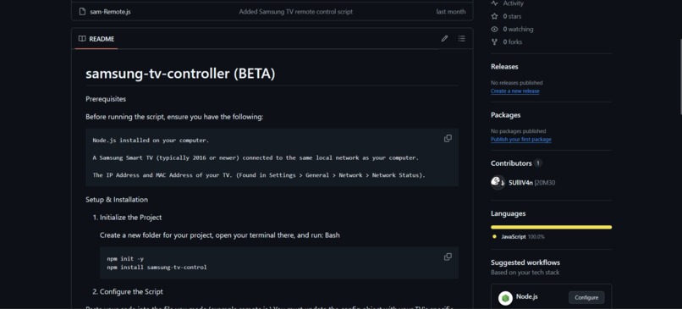Open the 5UllIV4n contributor profile

pos(520,183)
